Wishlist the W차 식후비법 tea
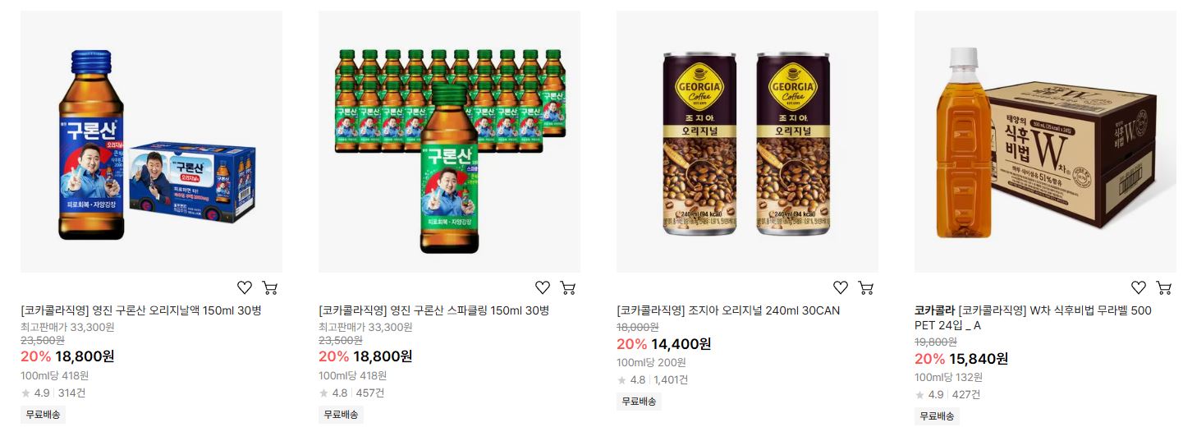The height and width of the screenshot is (441, 1183). pyautogui.click(x=1139, y=287)
